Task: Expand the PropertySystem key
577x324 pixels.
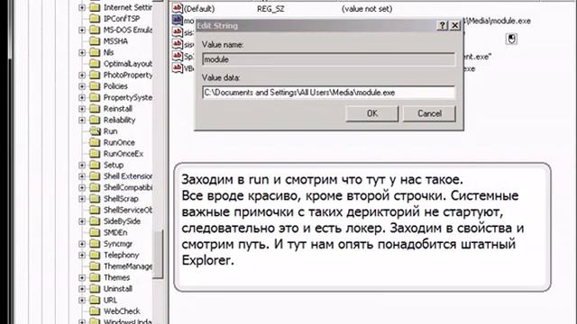Action: click(x=82, y=97)
